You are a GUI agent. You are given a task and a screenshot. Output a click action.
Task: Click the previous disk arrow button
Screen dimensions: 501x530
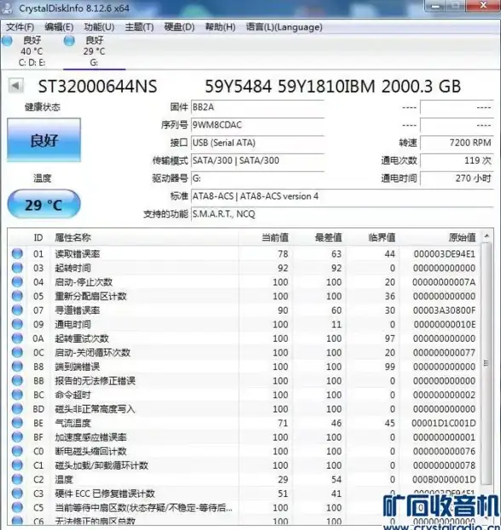16,86
